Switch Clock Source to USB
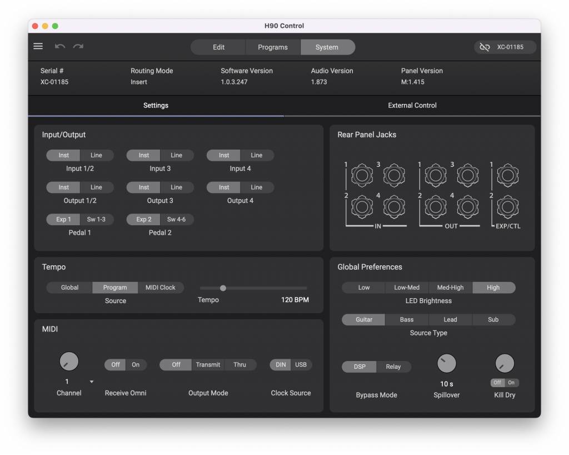The image size is (569, 455). coord(301,364)
